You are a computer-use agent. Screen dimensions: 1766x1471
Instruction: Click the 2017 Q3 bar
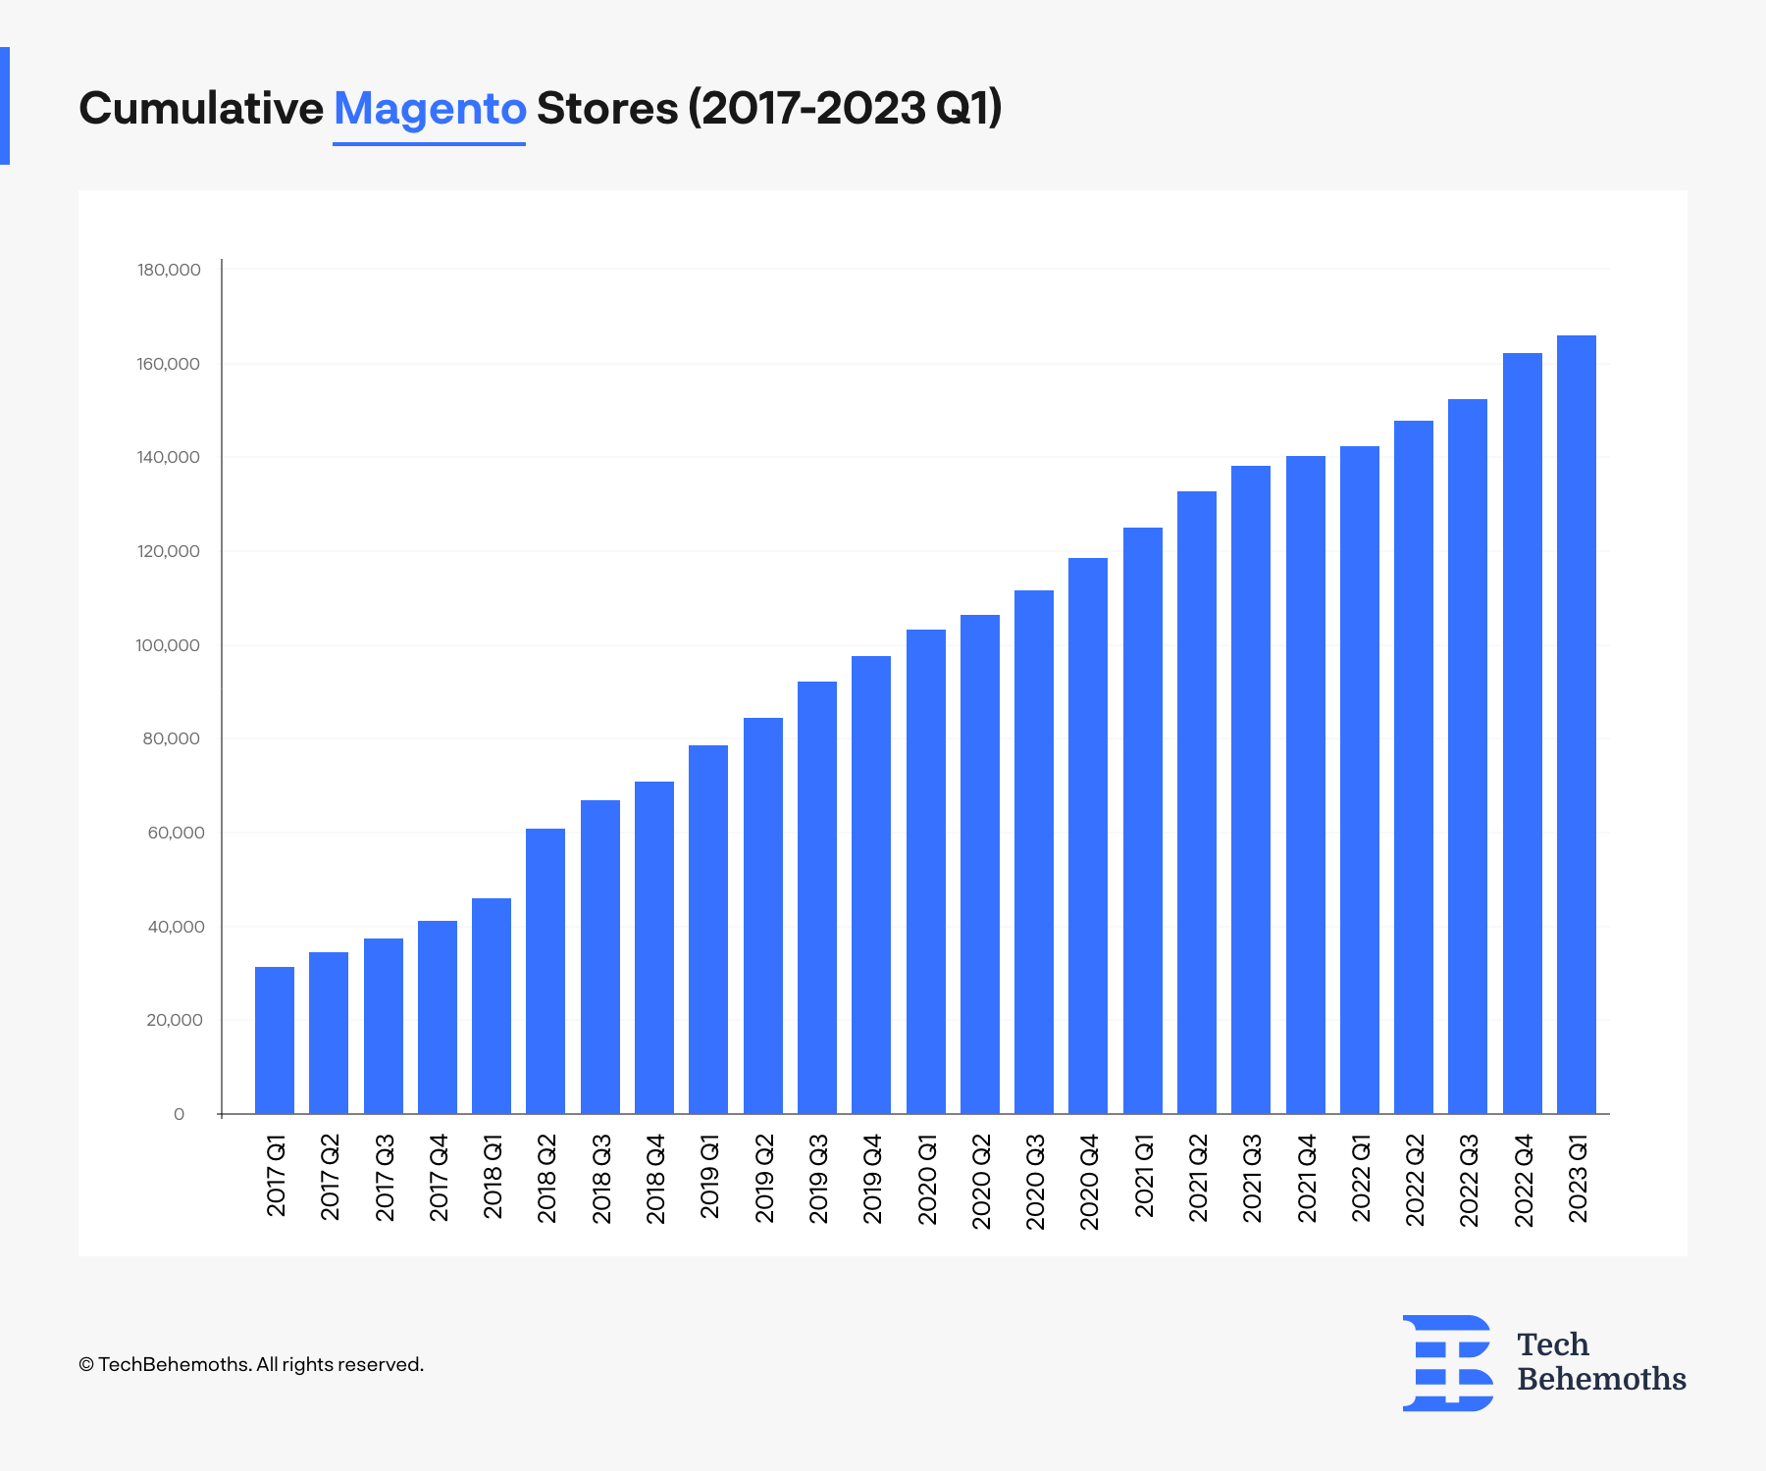tap(384, 1027)
